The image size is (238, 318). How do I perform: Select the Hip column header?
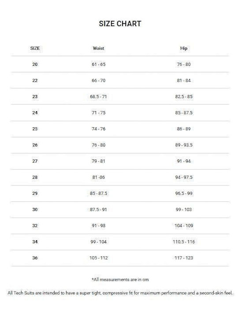184,48
